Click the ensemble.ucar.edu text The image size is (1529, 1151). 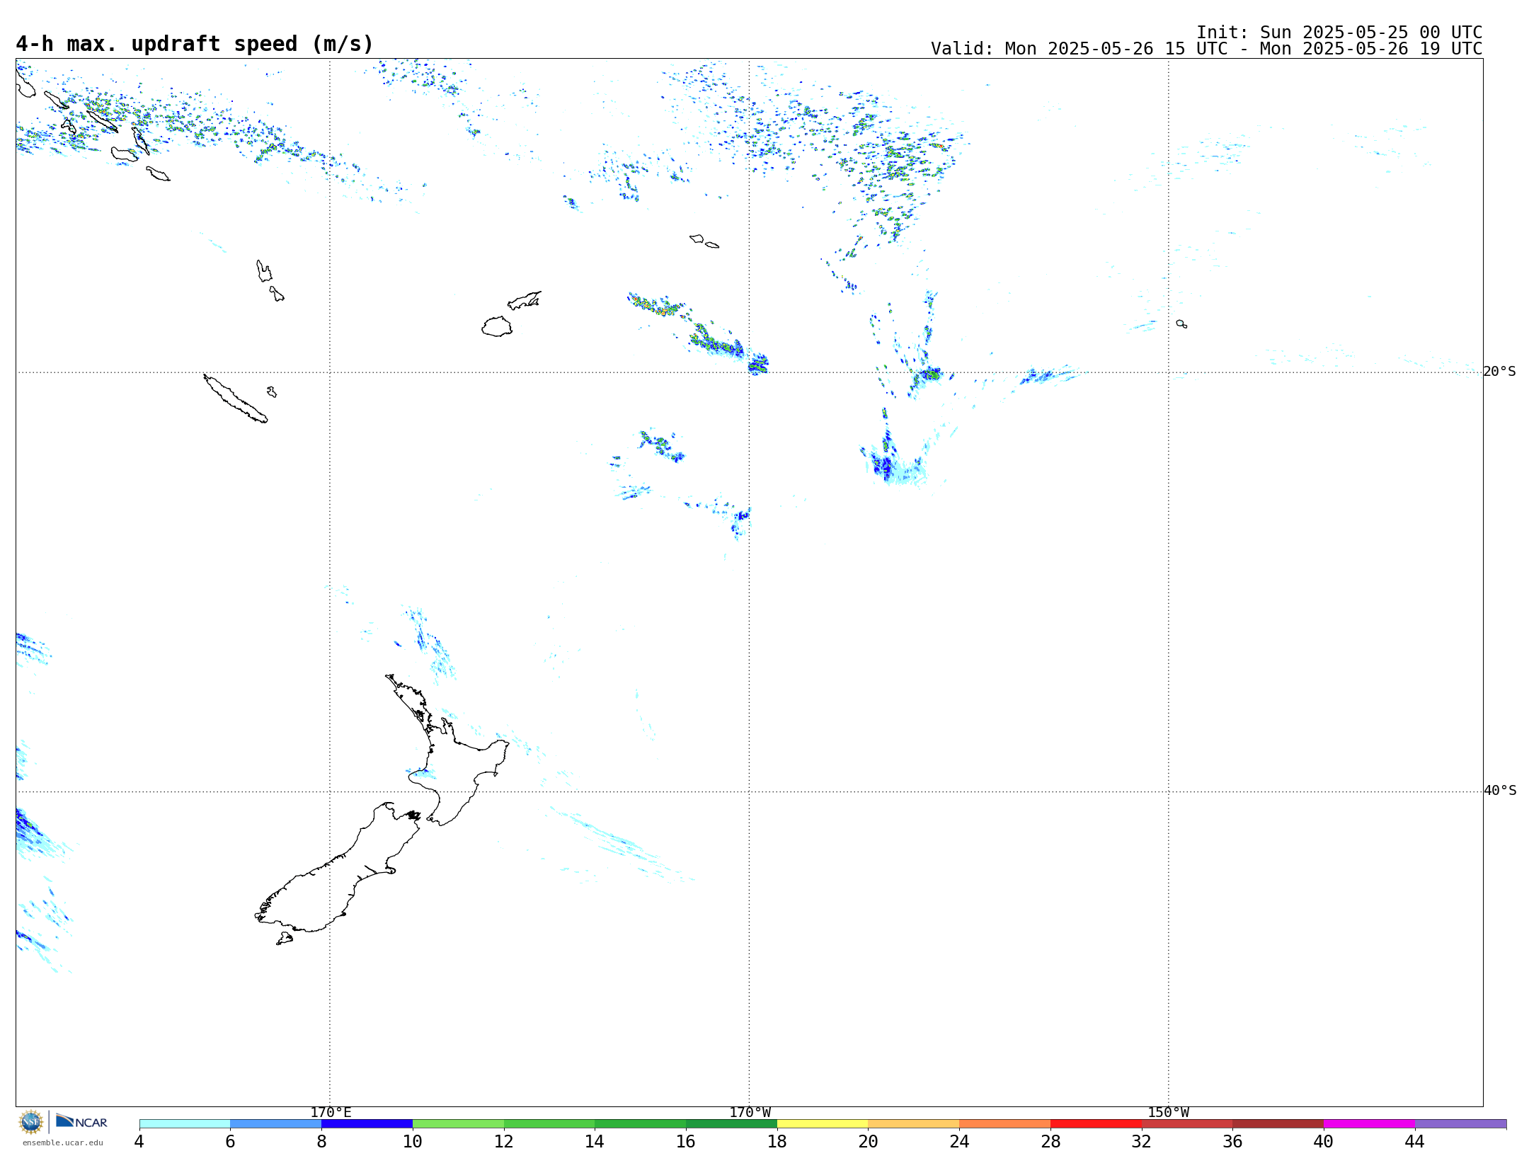62,1143
